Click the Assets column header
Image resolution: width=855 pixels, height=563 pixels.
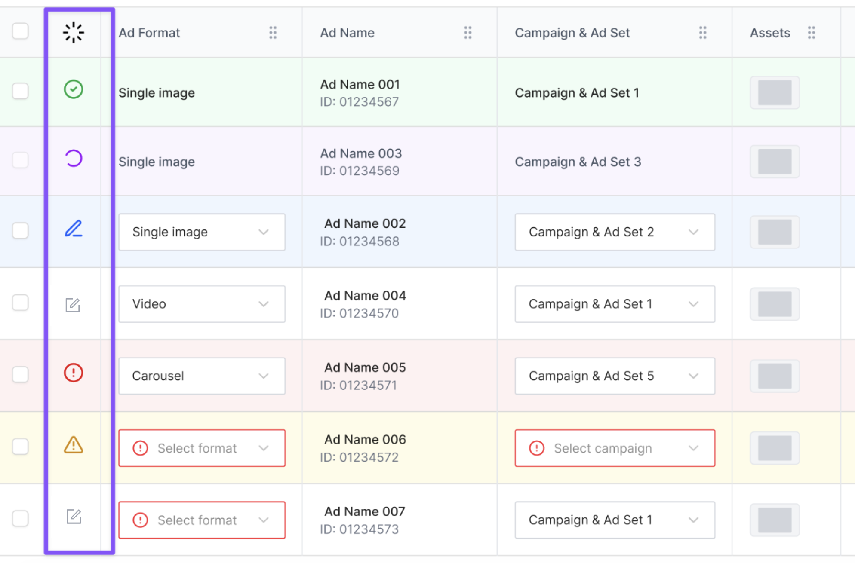pyautogui.click(x=770, y=33)
